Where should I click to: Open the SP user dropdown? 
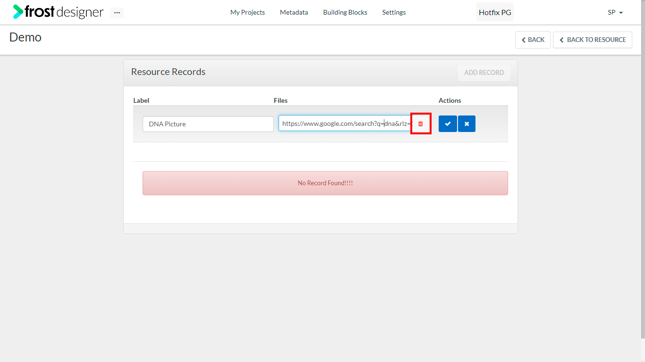pos(615,12)
